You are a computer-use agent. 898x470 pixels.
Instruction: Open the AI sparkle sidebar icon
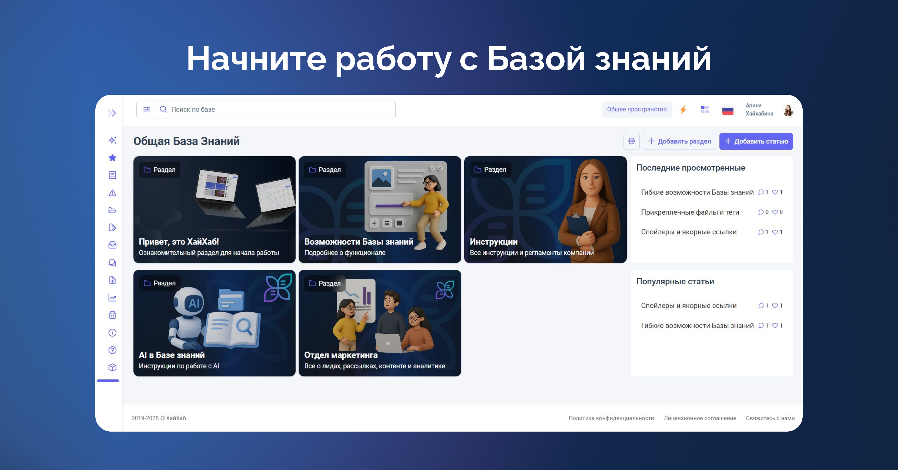112,140
